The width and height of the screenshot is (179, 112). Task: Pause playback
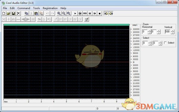coord(90,13)
